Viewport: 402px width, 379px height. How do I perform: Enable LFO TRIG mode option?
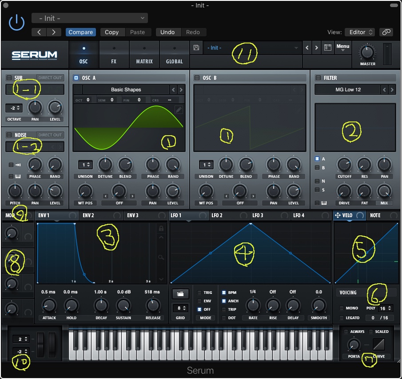(199, 293)
